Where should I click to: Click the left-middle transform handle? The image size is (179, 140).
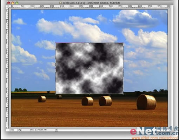point(55,68)
